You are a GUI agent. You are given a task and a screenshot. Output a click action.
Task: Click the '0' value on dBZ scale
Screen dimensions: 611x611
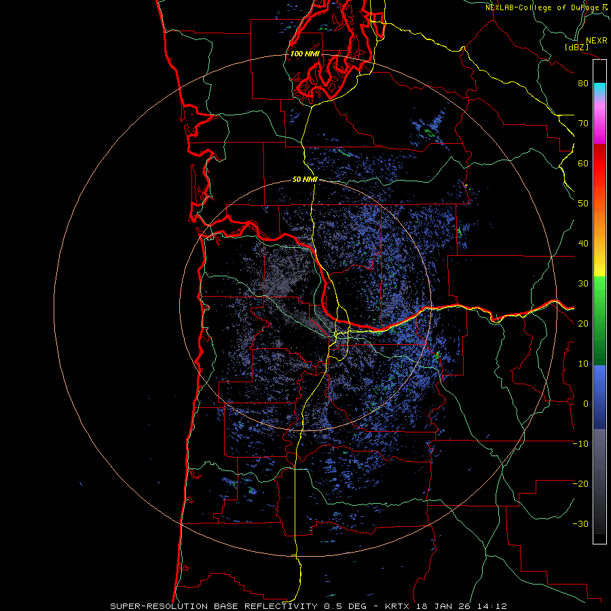point(586,404)
